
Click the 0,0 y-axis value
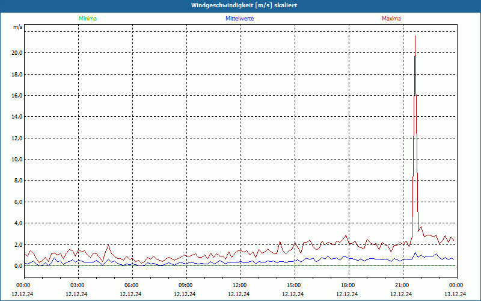(x=18, y=266)
